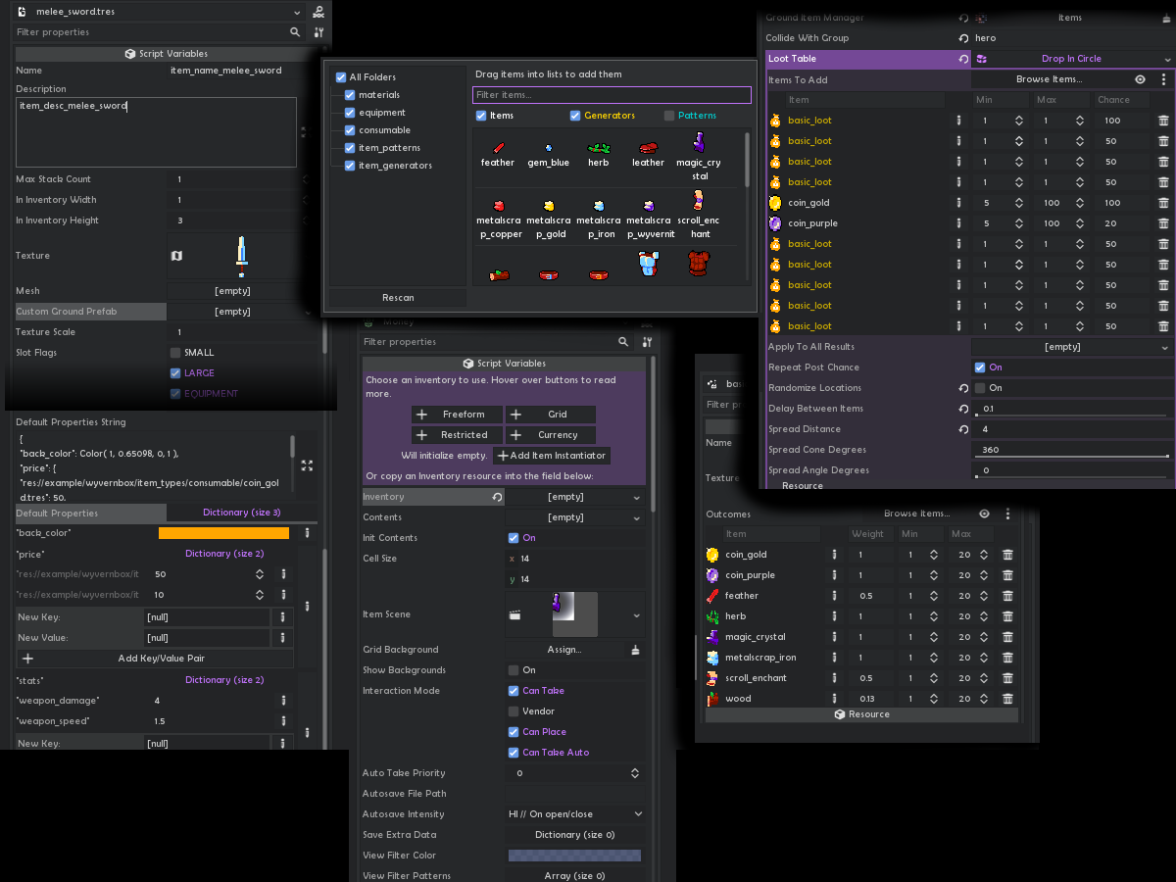The image size is (1176, 882).
Task: Click the trash icon for the herb outcome row
Action: (x=1006, y=616)
